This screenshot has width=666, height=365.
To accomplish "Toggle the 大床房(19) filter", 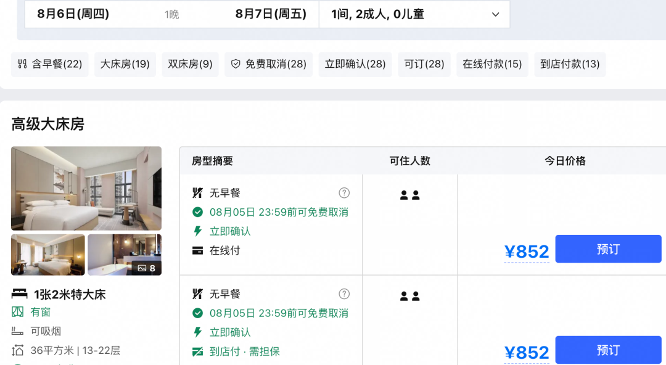I will (125, 65).
